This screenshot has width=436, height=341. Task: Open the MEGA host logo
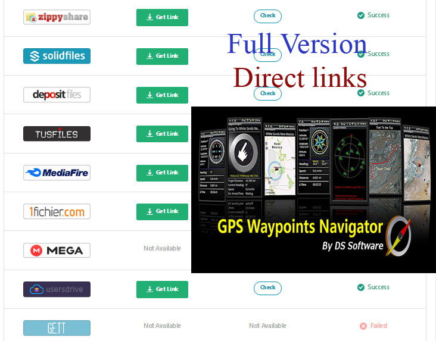[x=57, y=251]
